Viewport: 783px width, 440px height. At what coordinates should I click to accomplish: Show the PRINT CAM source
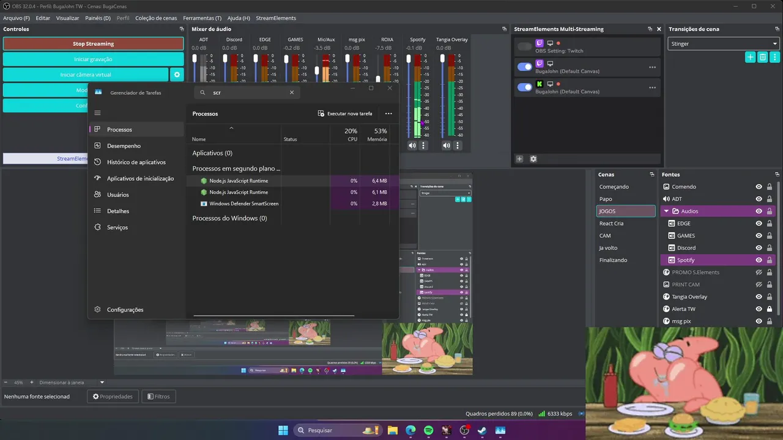coord(759,284)
